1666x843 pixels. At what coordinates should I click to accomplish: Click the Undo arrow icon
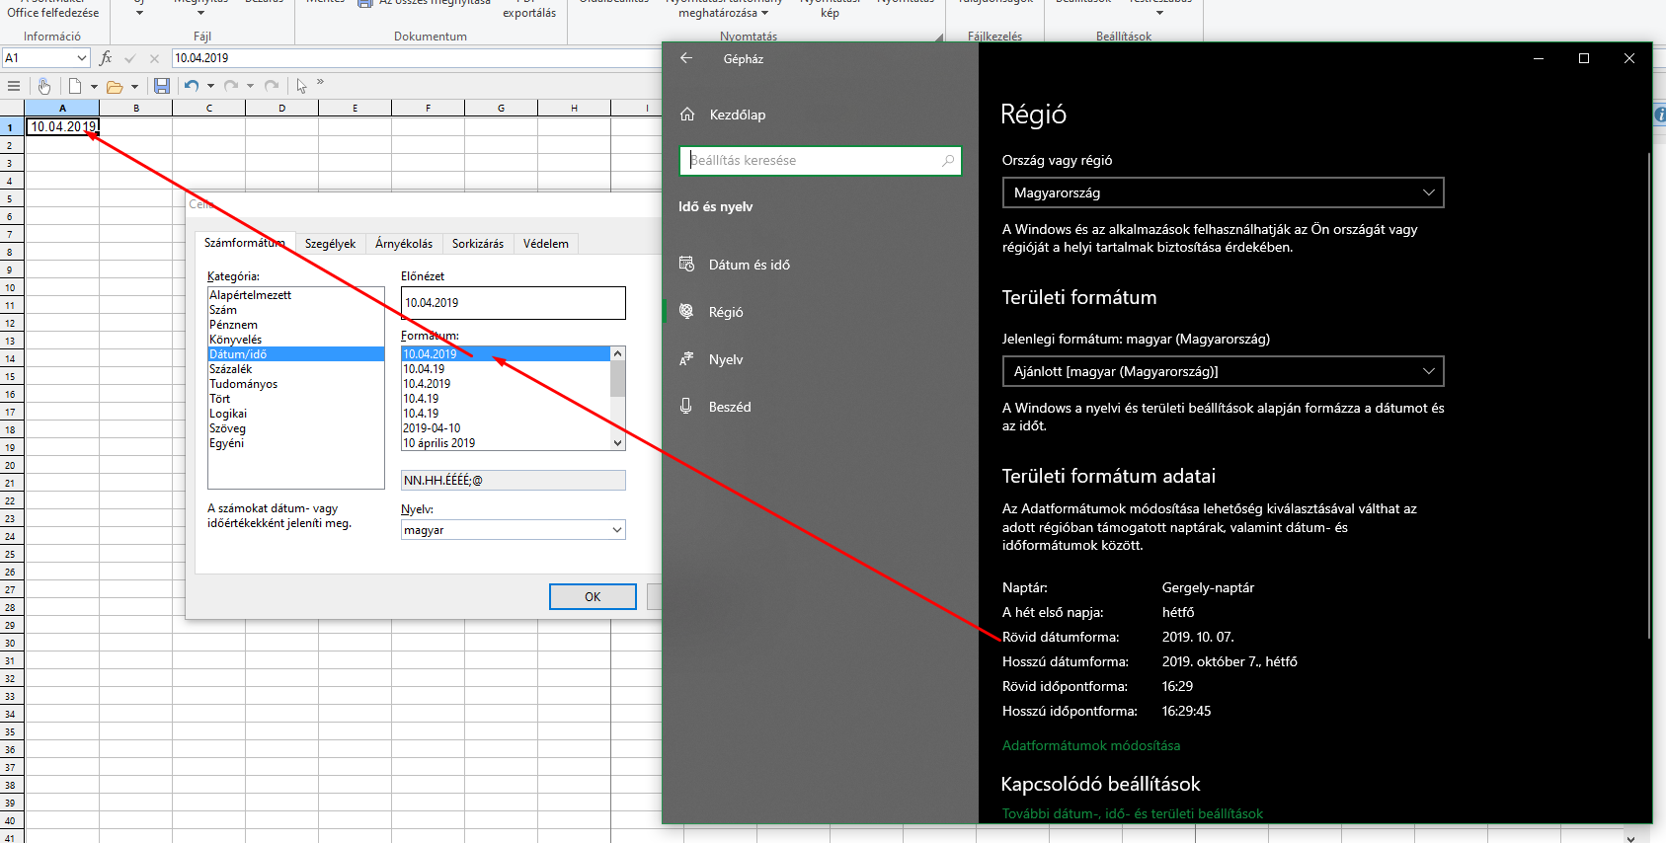[x=192, y=86]
